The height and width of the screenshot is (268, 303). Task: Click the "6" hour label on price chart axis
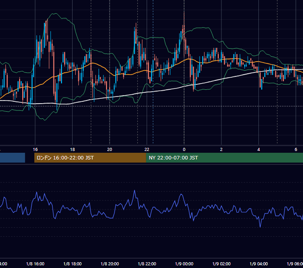pyautogui.click(x=296, y=150)
